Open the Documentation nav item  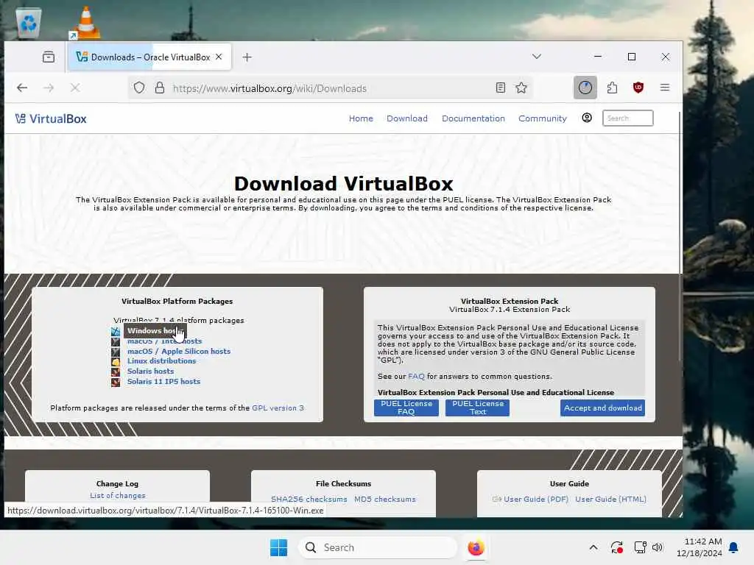[473, 118]
